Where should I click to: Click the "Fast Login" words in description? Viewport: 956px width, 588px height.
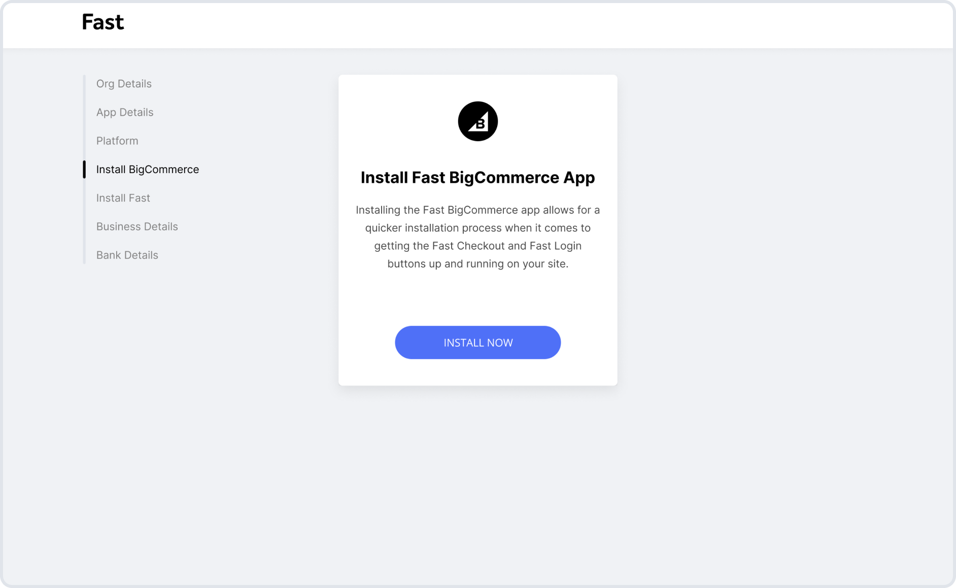pos(555,246)
